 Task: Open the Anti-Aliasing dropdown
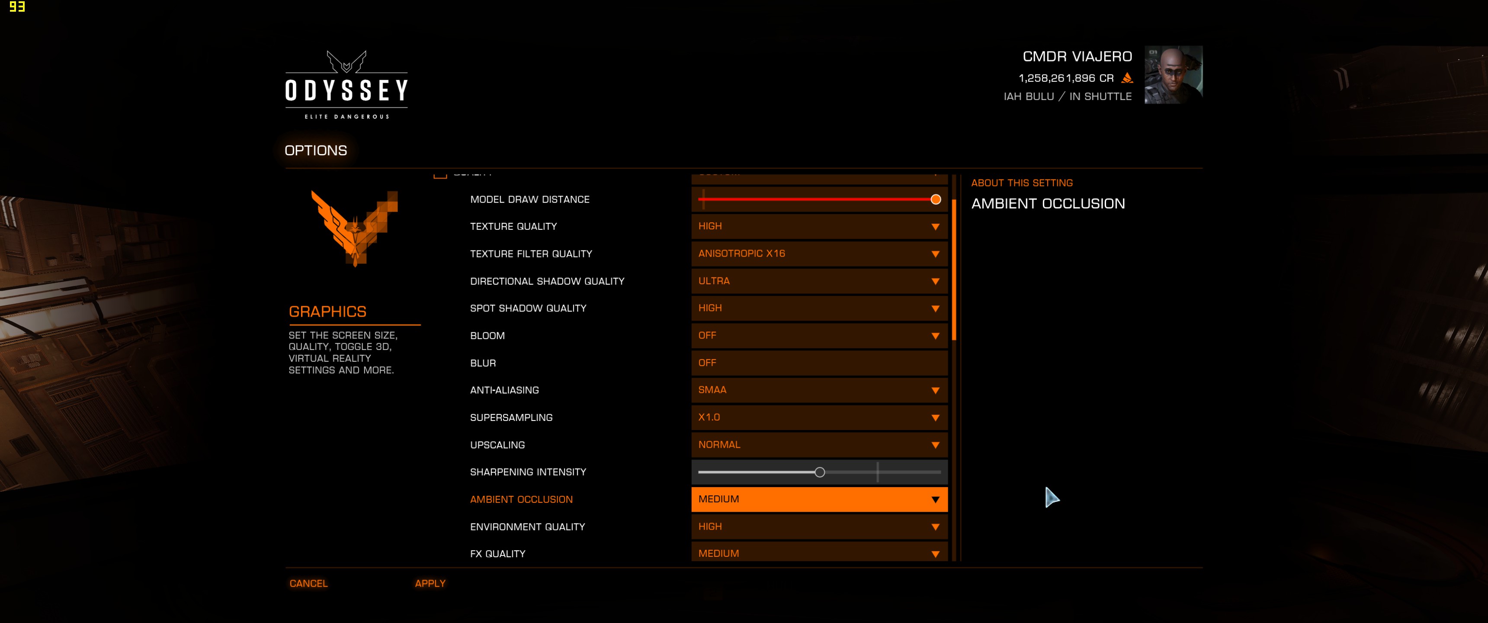819,390
